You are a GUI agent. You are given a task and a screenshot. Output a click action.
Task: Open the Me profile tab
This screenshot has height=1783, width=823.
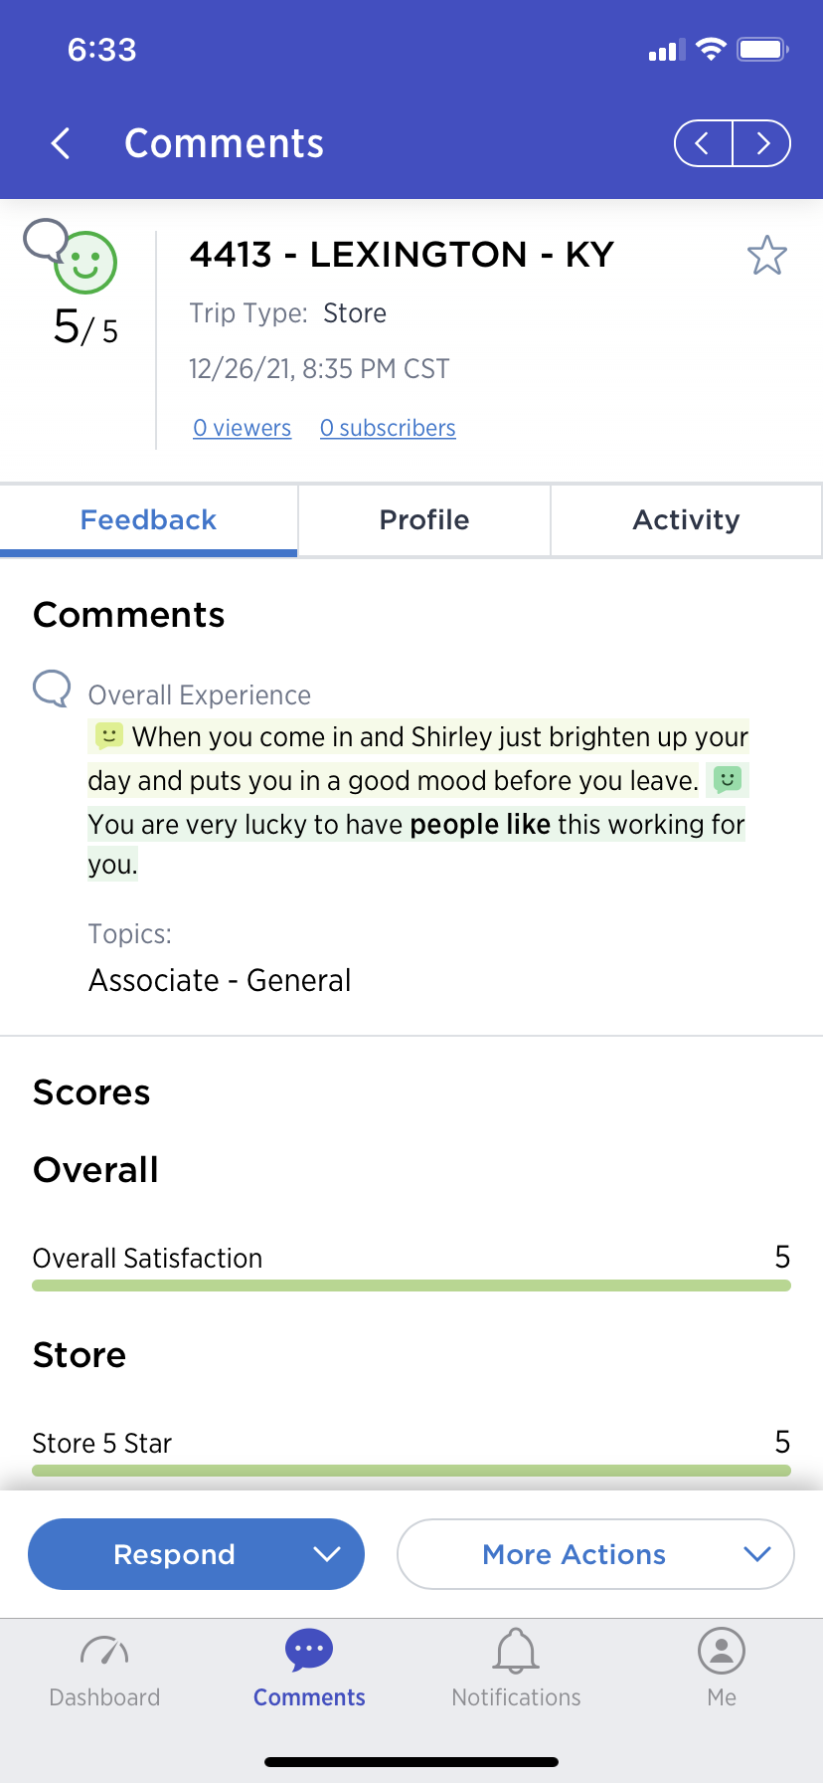(x=722, y=1669)
